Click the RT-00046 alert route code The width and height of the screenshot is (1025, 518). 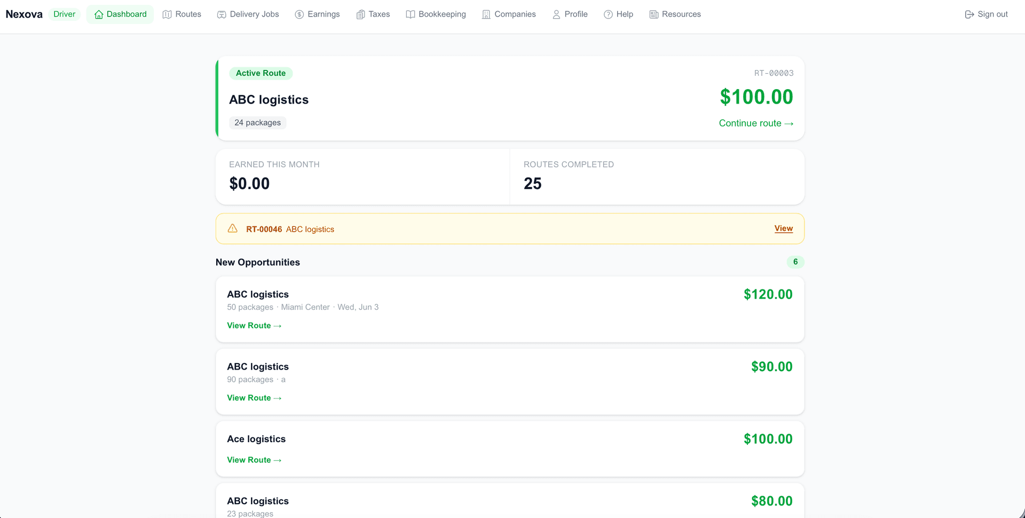[x=264, y=229]
